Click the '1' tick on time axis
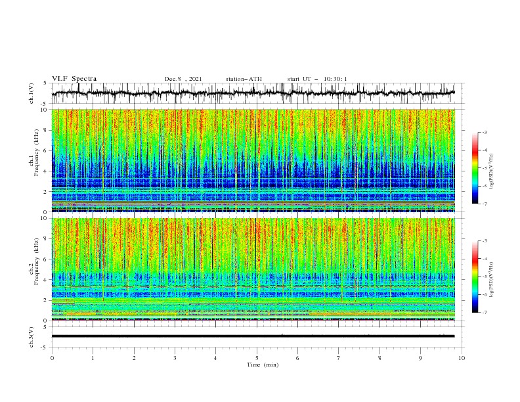This screenshot has width=520, height=402. [x=93, y=358]
